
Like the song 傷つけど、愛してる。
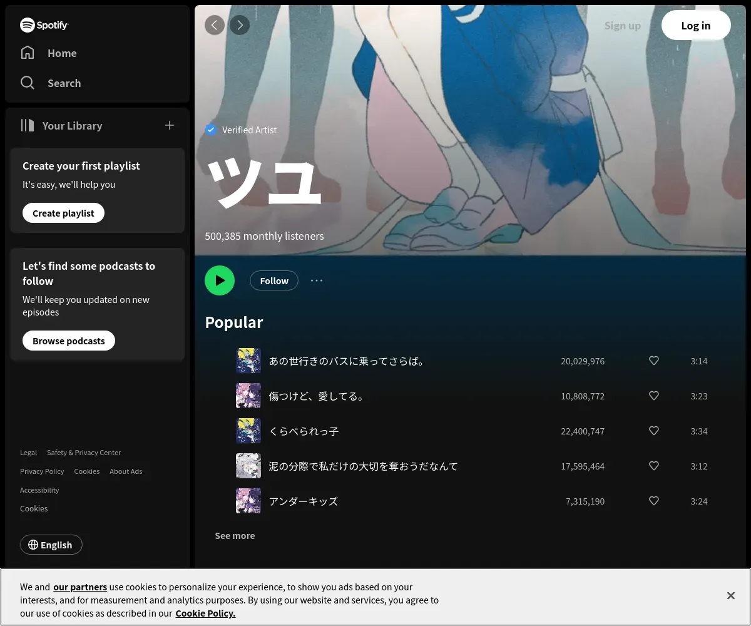pos(654,396)
